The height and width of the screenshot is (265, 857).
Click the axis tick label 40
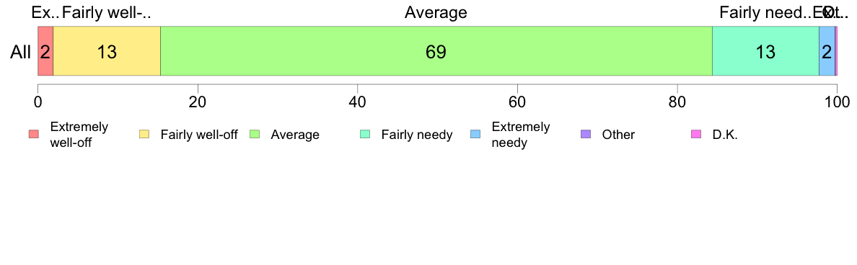358,102
